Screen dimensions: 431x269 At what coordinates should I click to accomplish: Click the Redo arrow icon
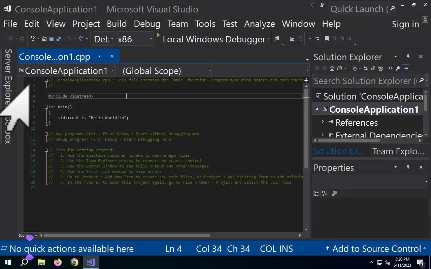[x=81, y=39]
